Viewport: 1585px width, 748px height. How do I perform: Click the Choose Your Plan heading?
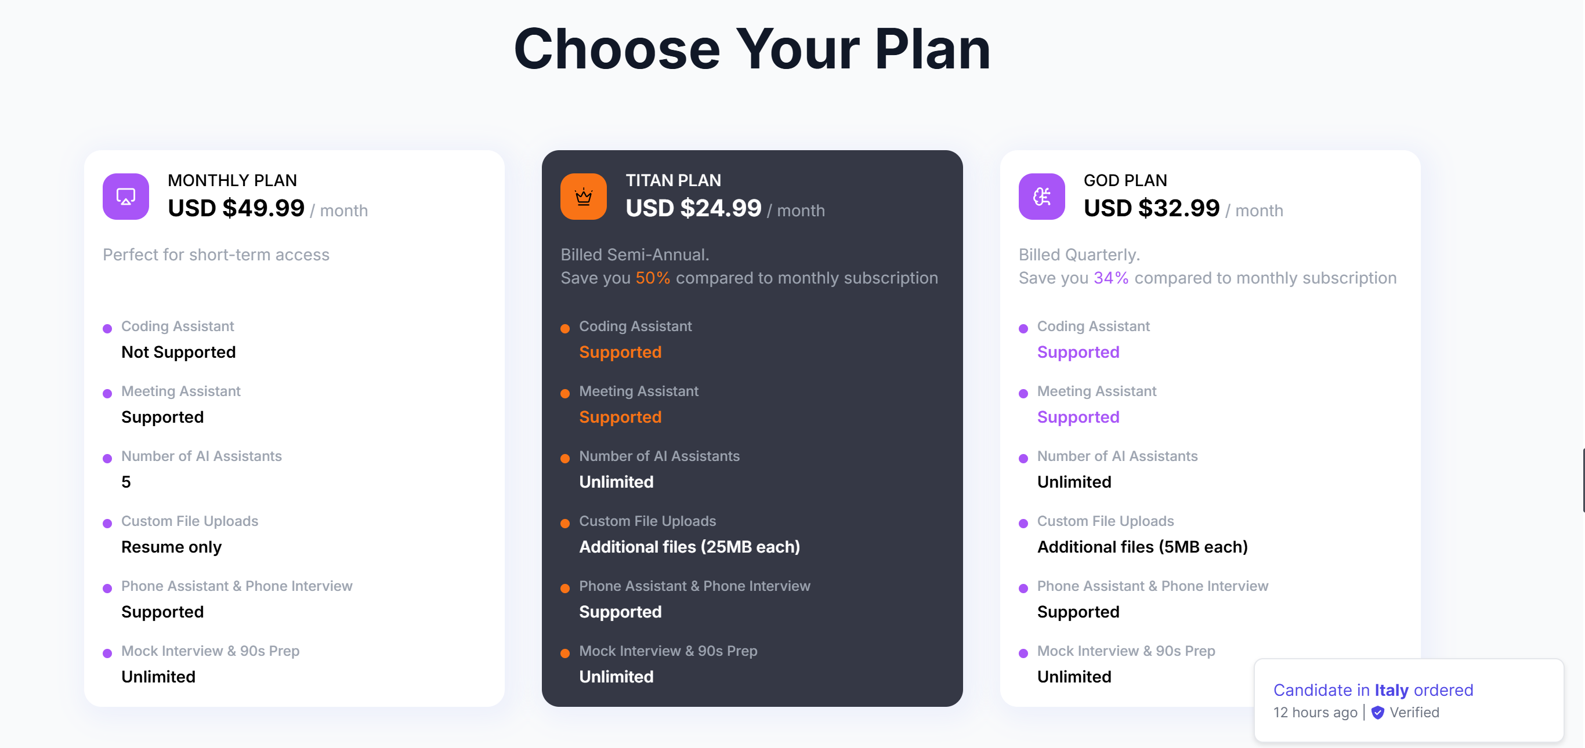(x=752, y=49)
